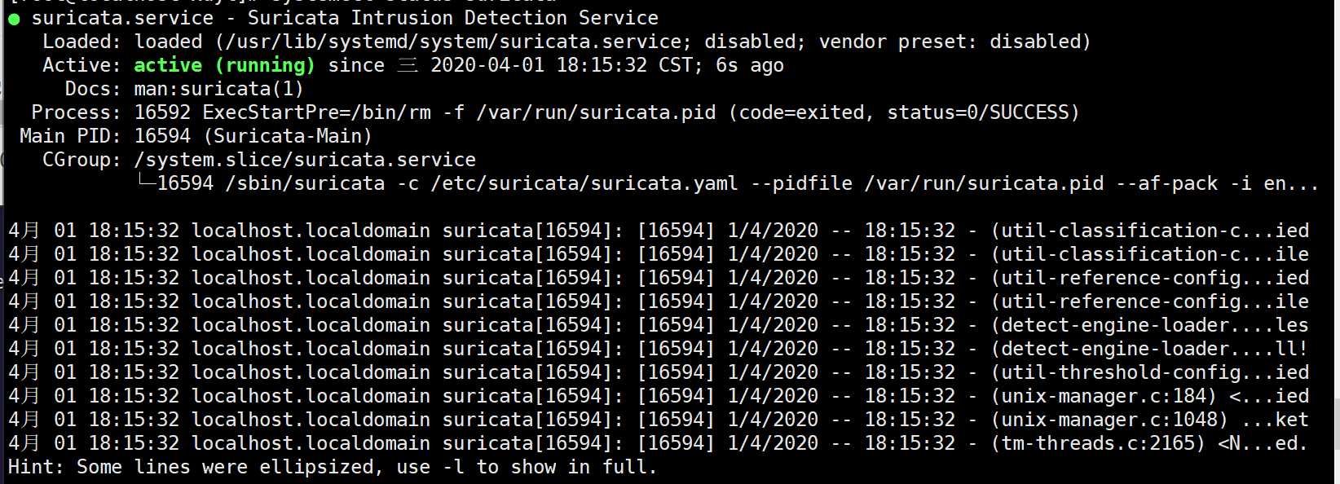
Task: Click '/system.slice/suricata.service' CGroup path
Action: (305, 160)
